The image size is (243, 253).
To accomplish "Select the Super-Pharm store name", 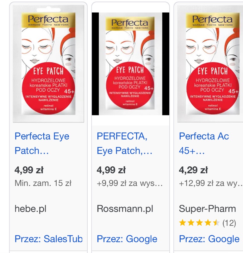I will point(207,209).
